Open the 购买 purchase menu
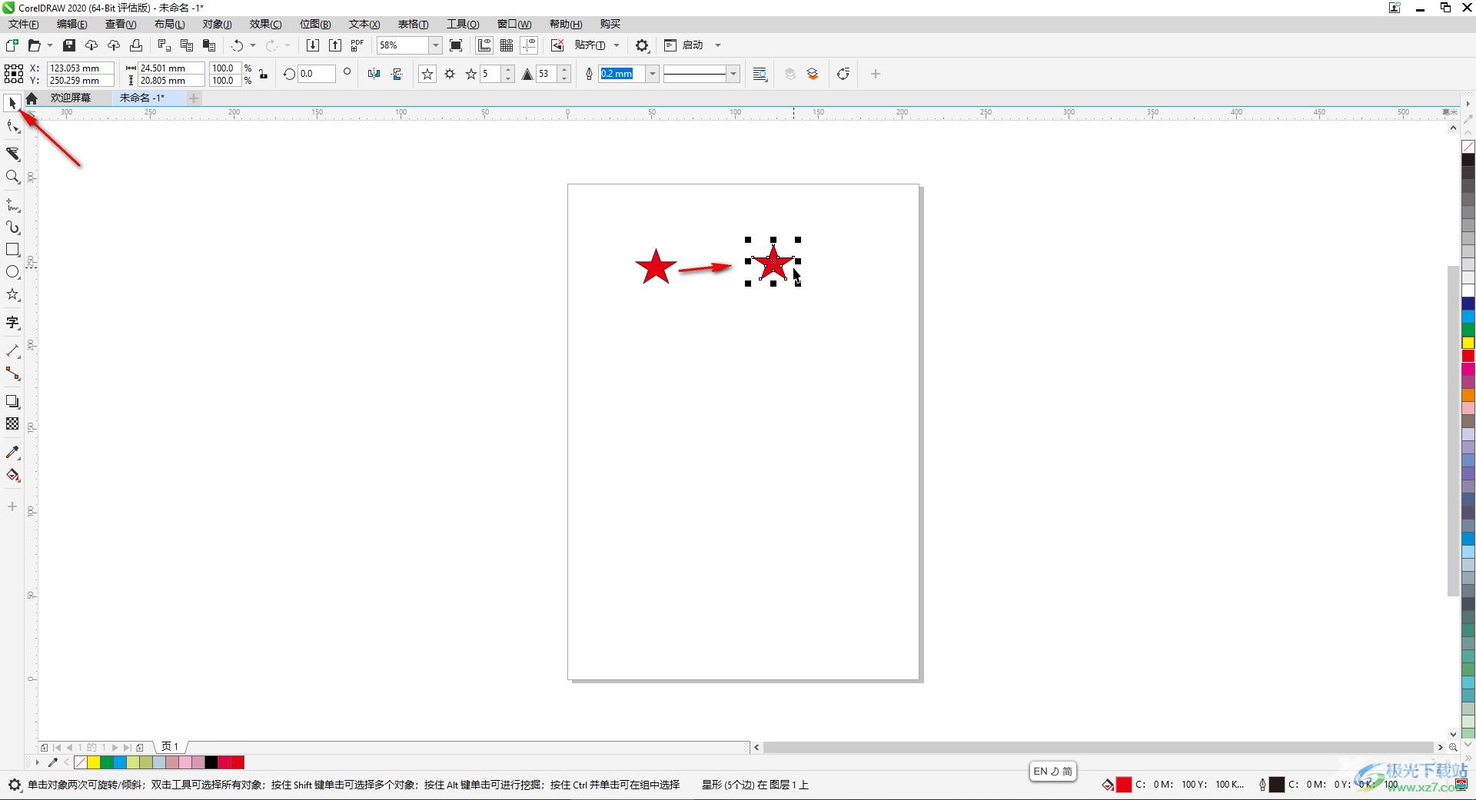Screen dimensions: 1476x800 point(610,24)
